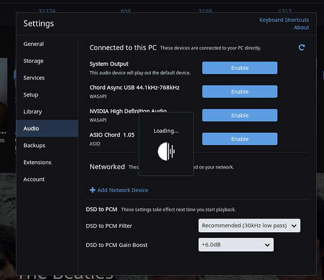The height and width of the screenshot is (280, 324).
Task: Click the Roon loading logo icon
Action: 166,151
